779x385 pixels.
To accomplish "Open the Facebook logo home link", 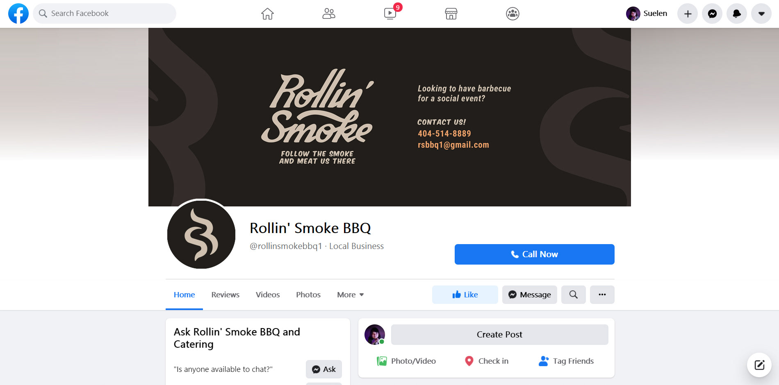I will click(18, 14).
